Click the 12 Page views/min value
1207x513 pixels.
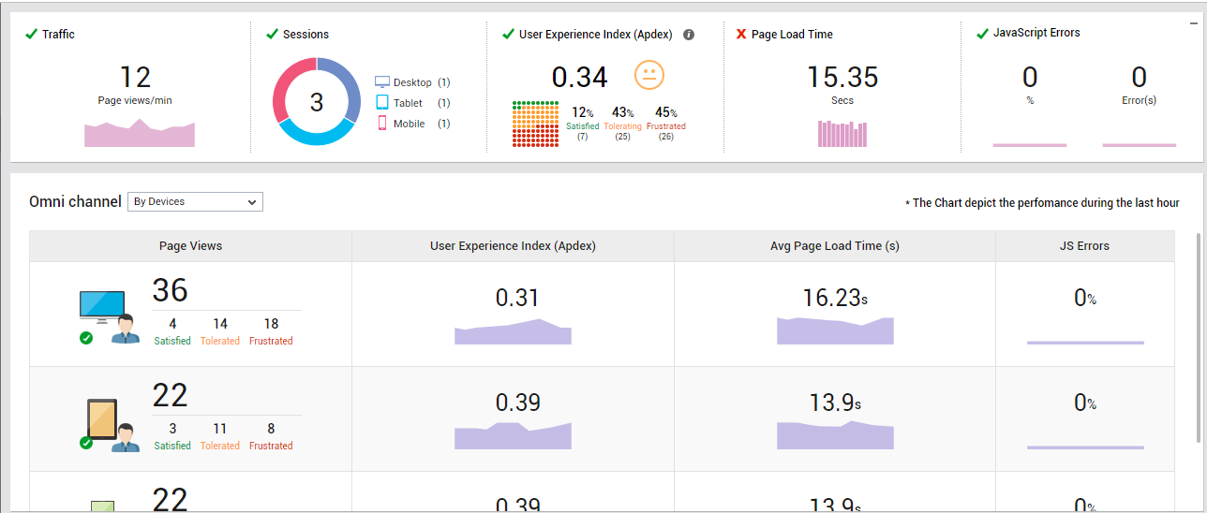coord(135,77)
